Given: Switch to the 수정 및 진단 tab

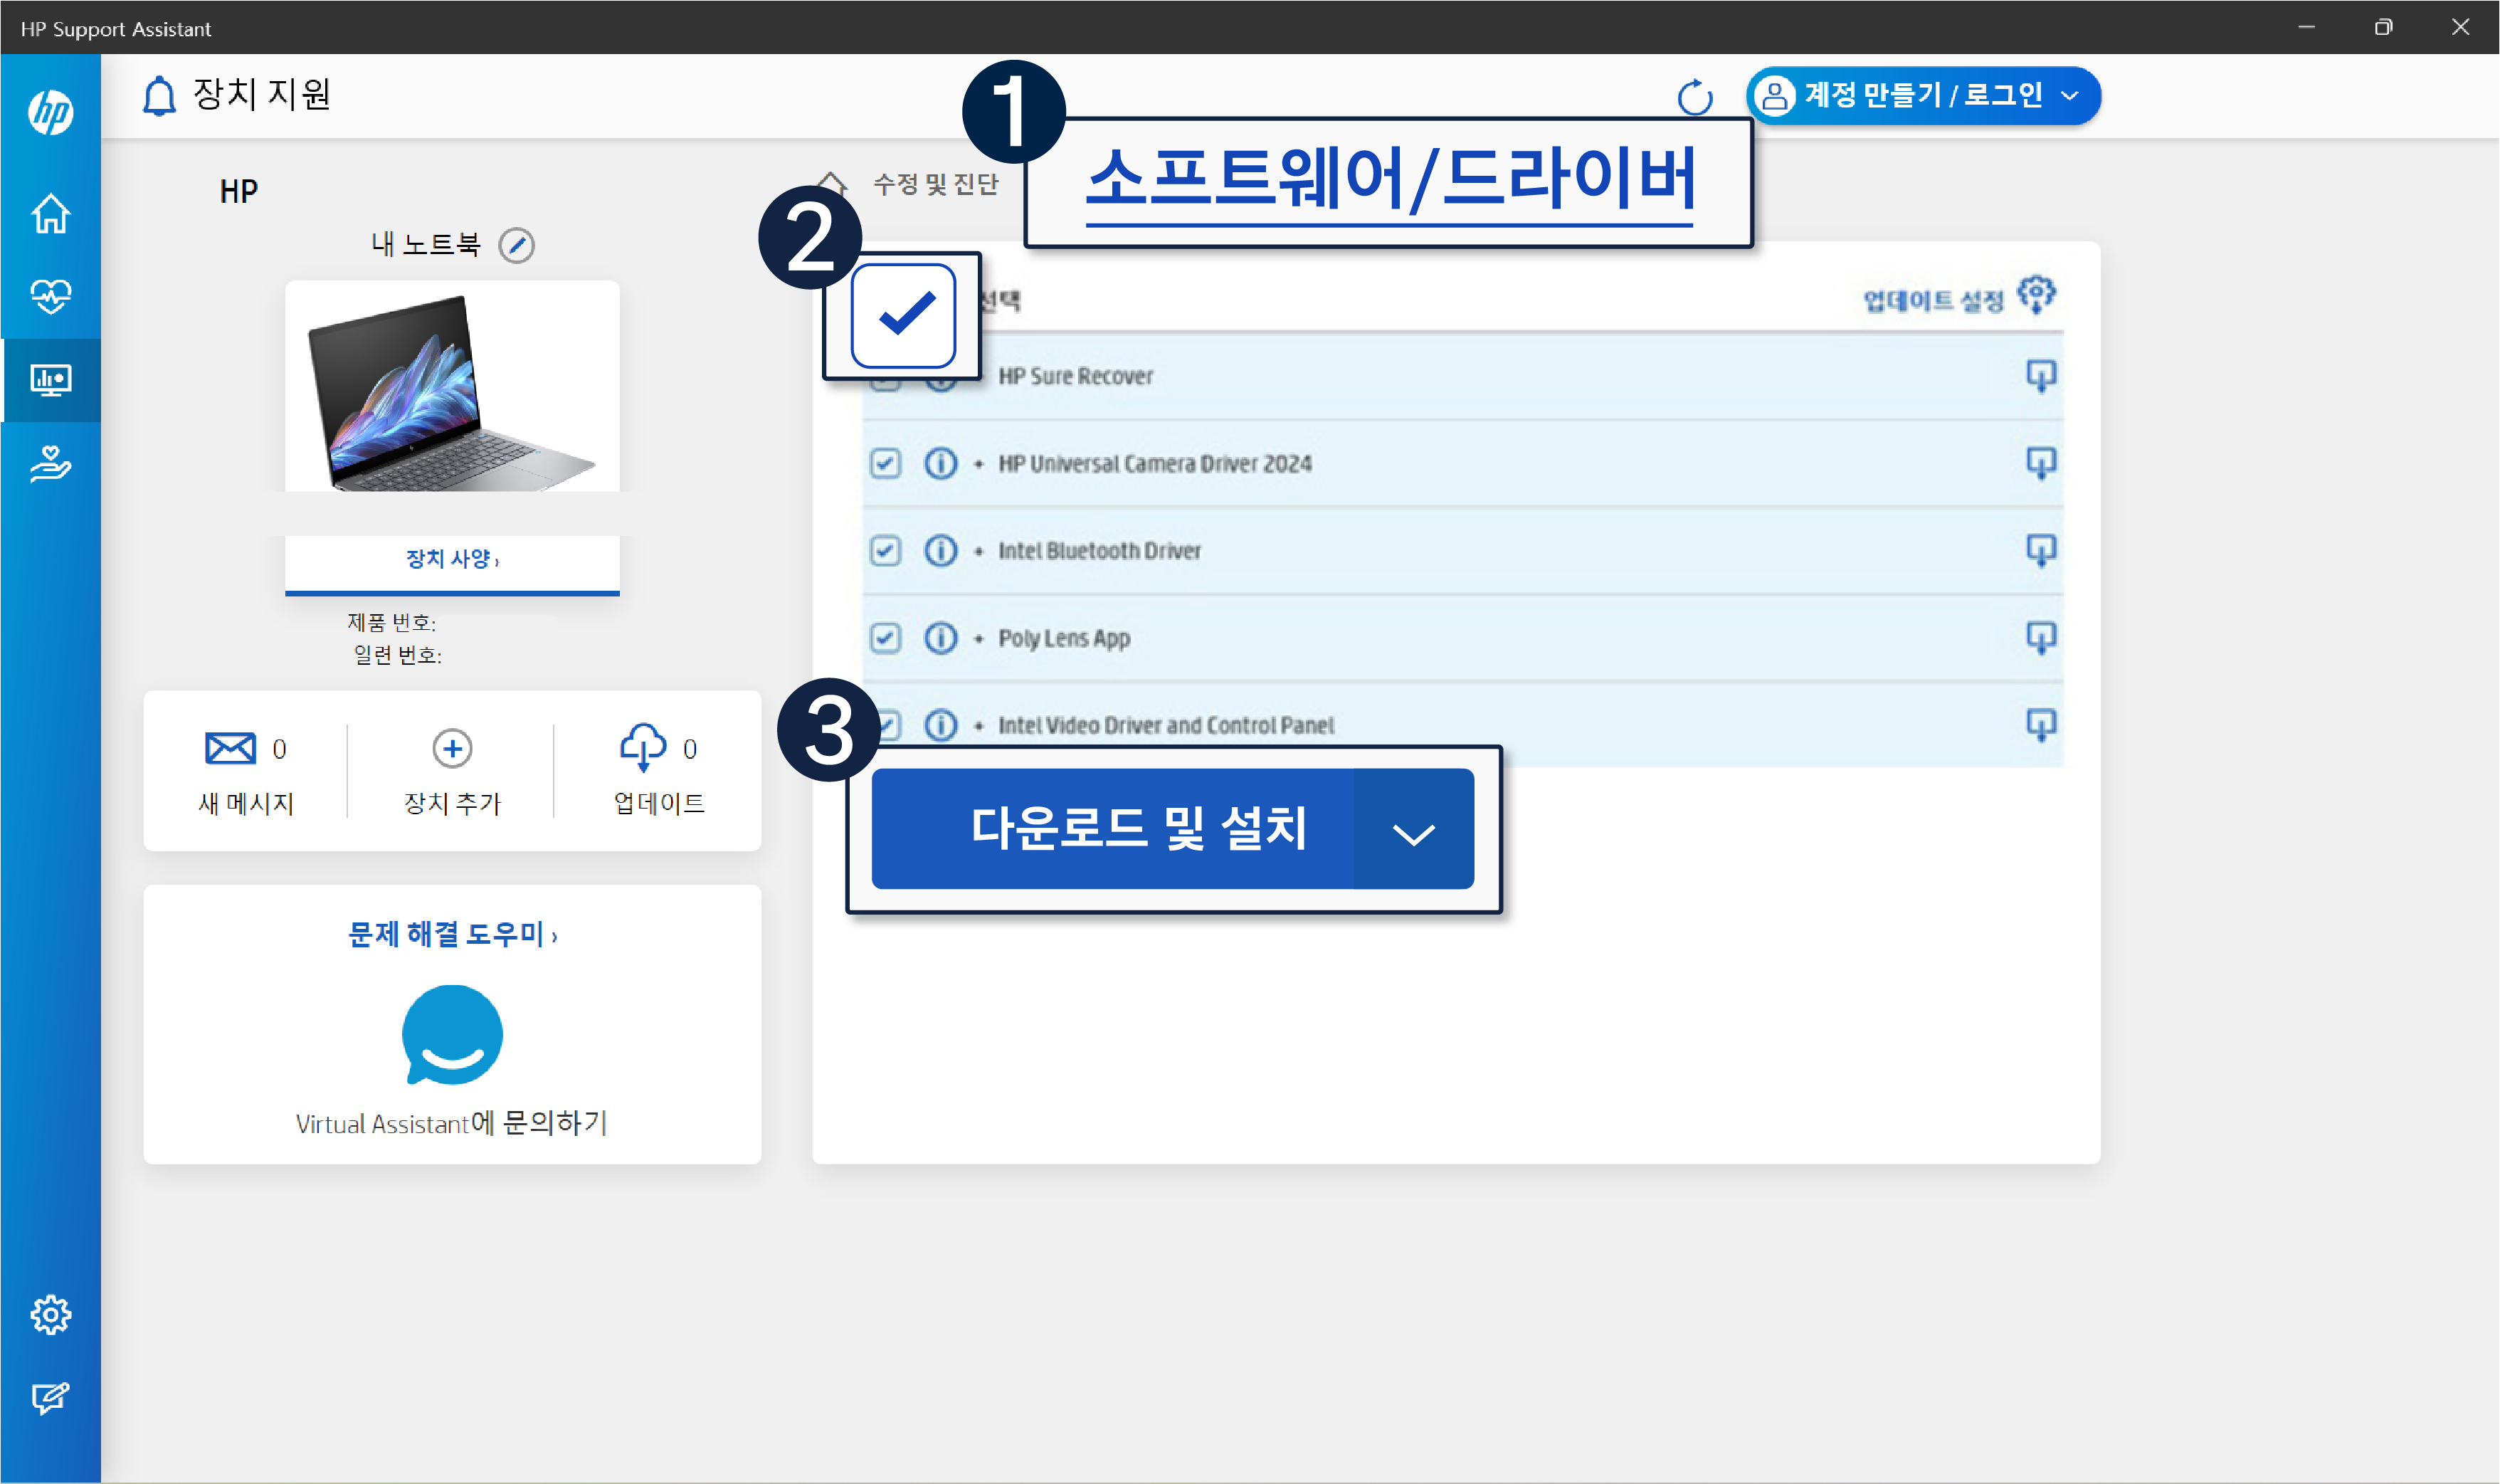Looking at the screenshot, I should (934, 184).
